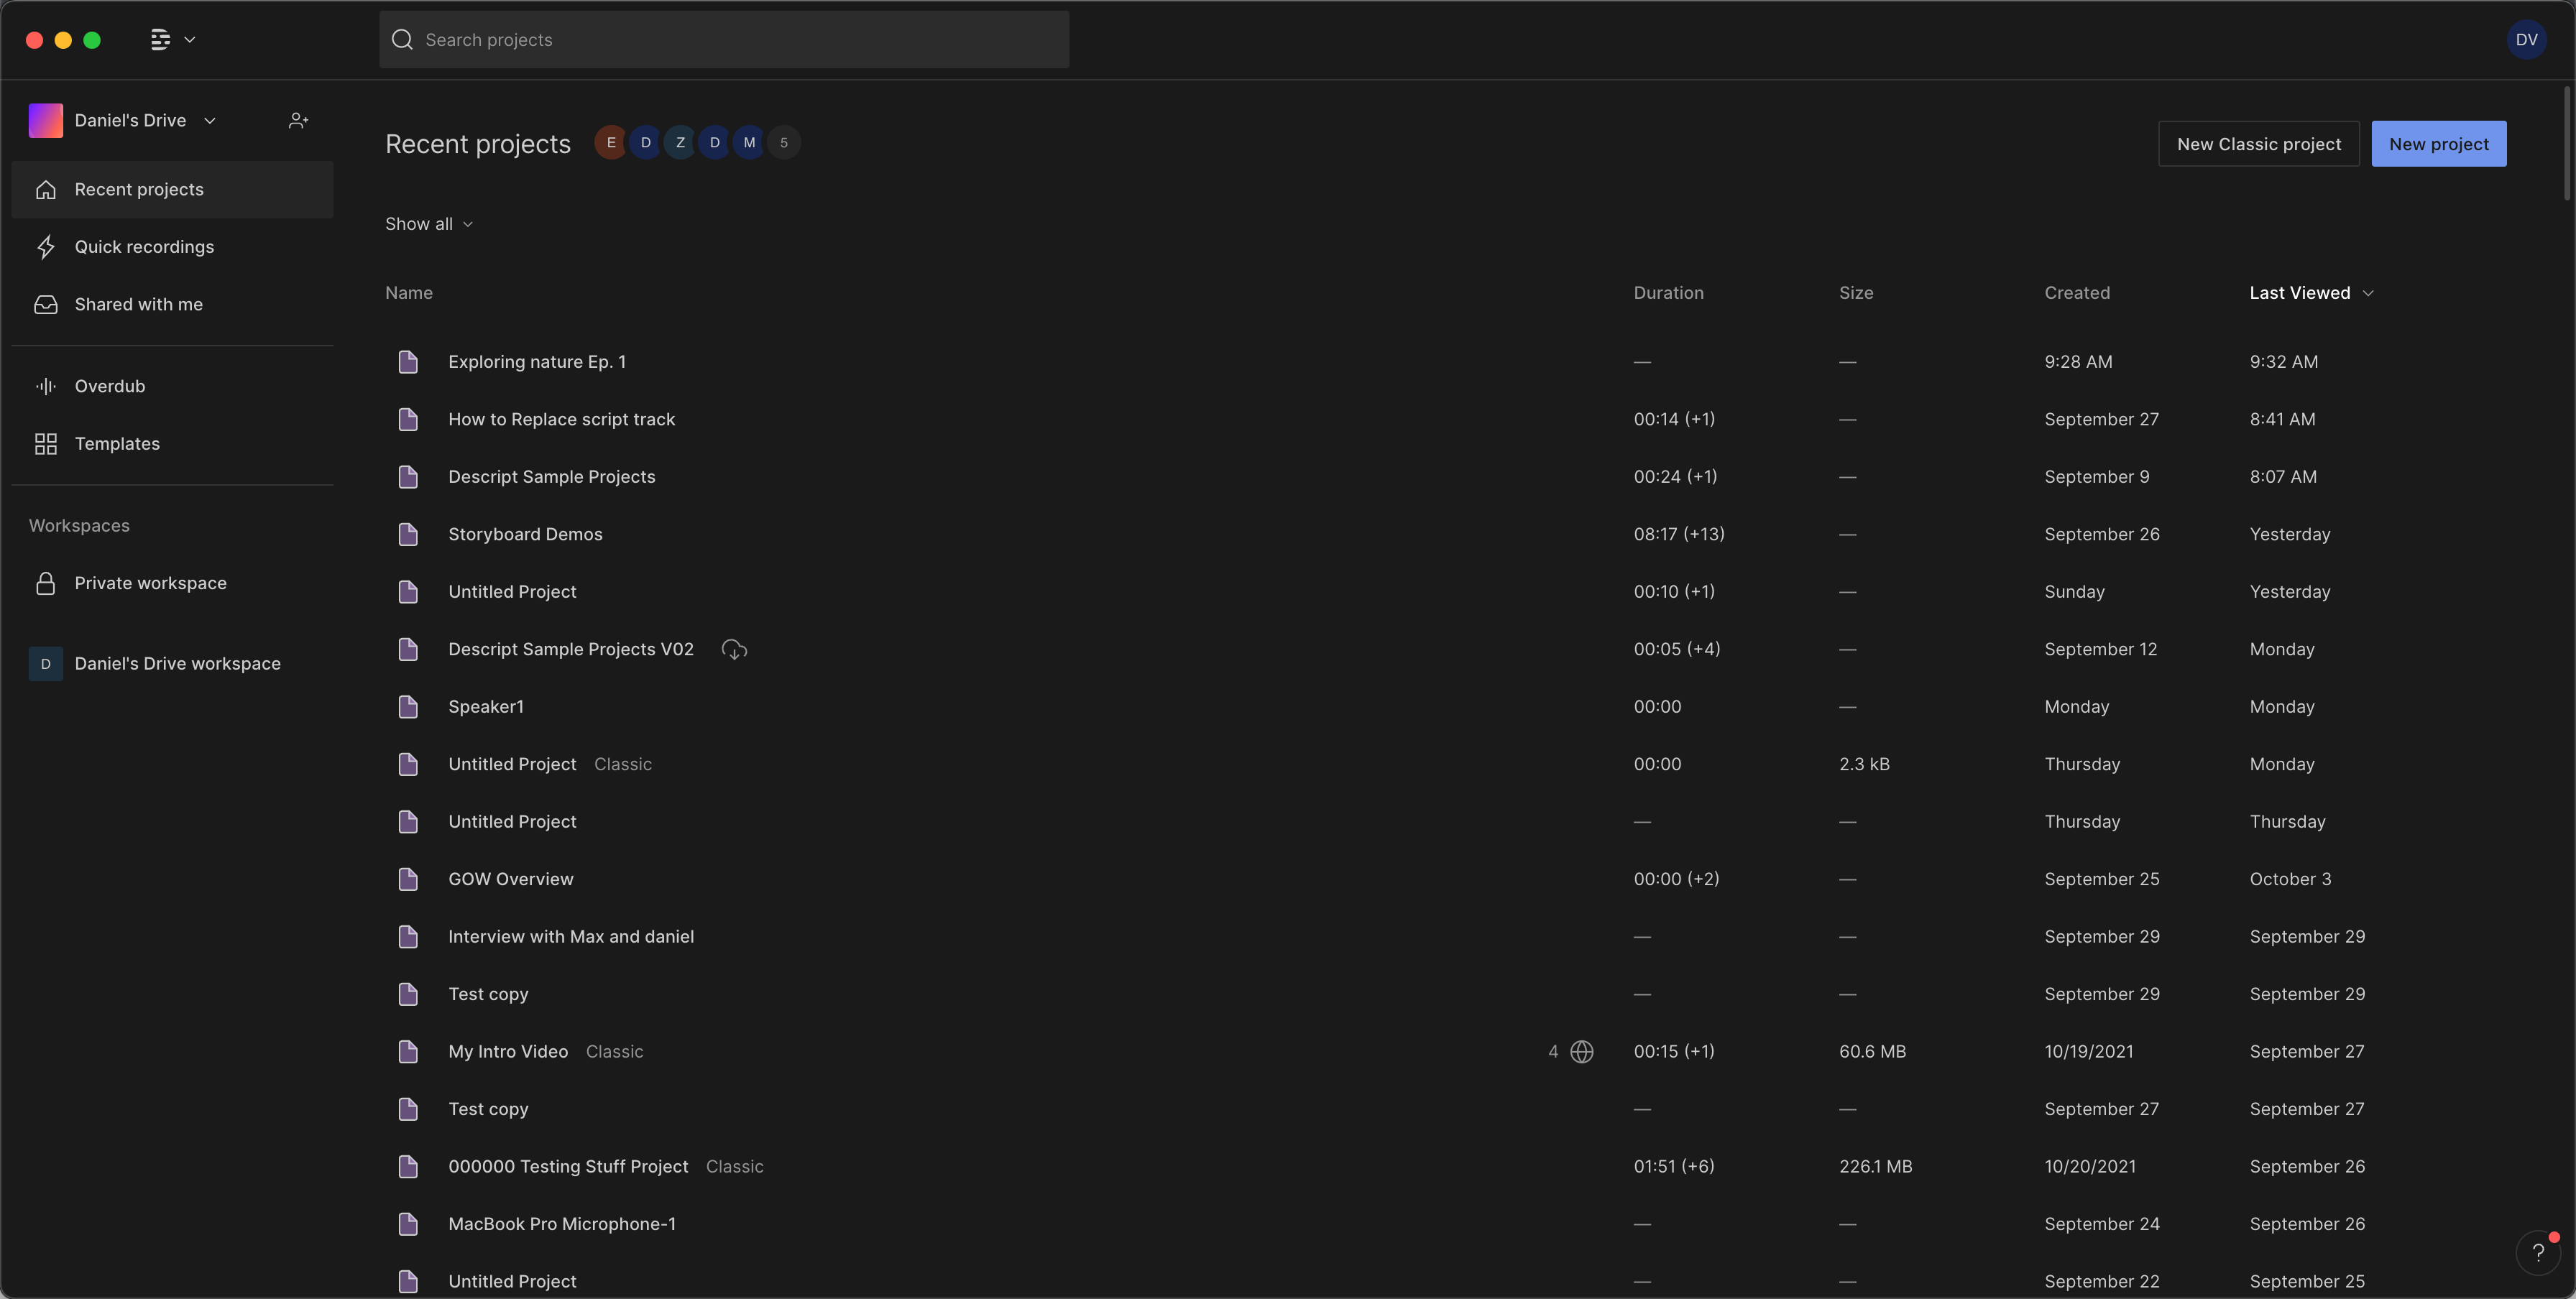Screen dimensions: 2576x1299
Task: Open Quick recordings
Action: 172,247
